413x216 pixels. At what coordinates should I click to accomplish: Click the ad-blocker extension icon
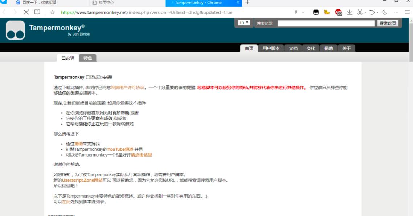(338, 12)
